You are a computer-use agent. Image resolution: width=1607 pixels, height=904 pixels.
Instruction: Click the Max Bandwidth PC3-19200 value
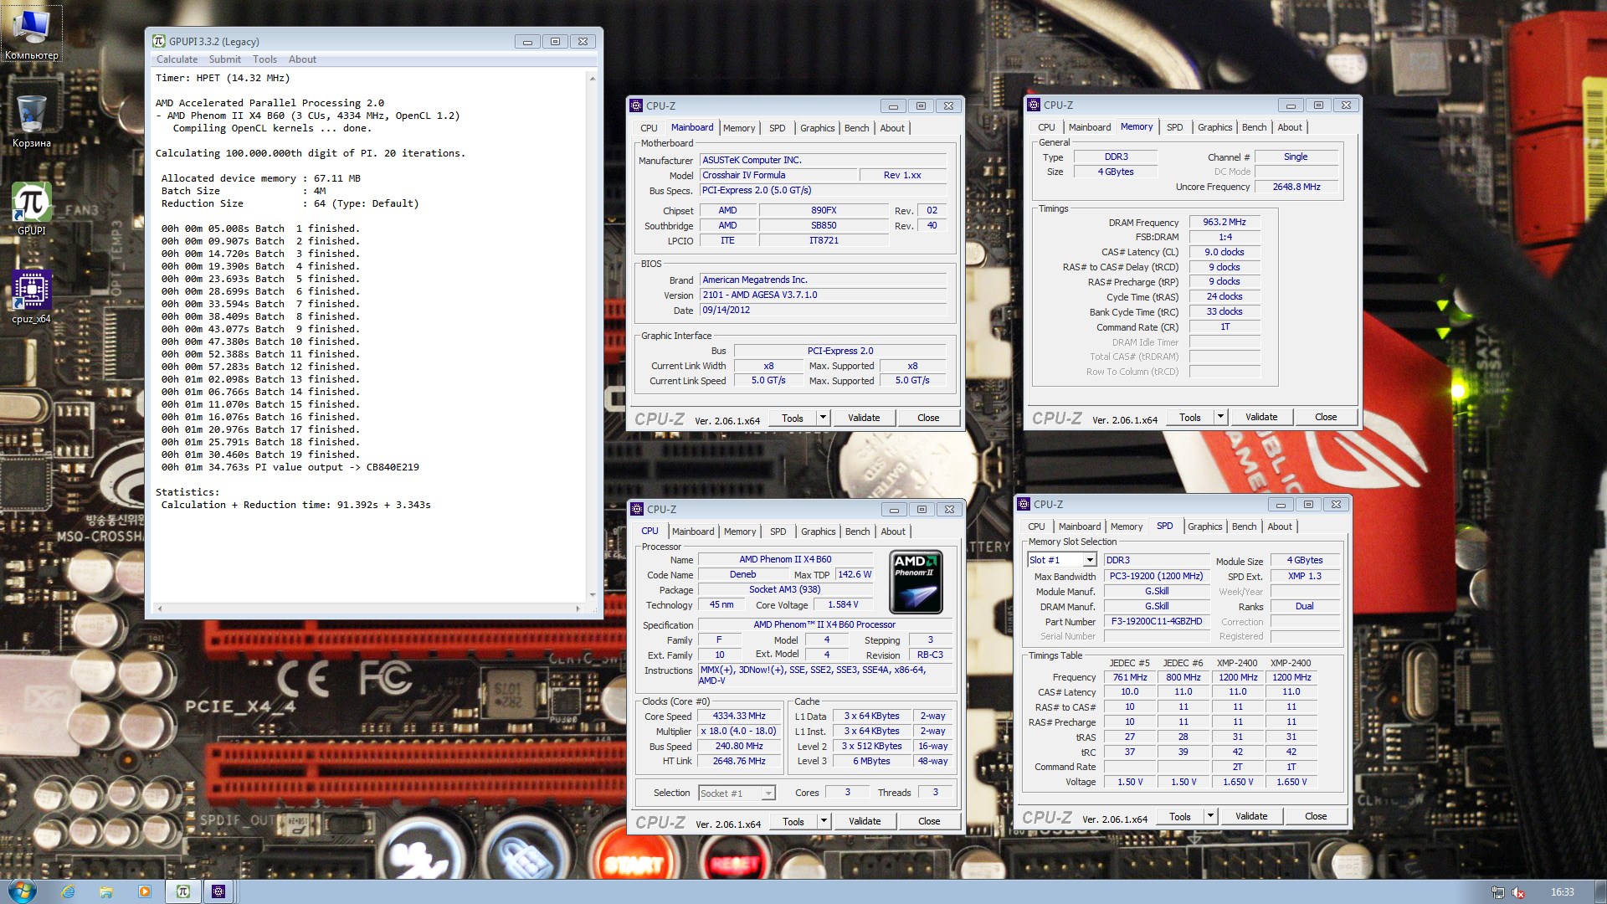[x=1157, y=576]
